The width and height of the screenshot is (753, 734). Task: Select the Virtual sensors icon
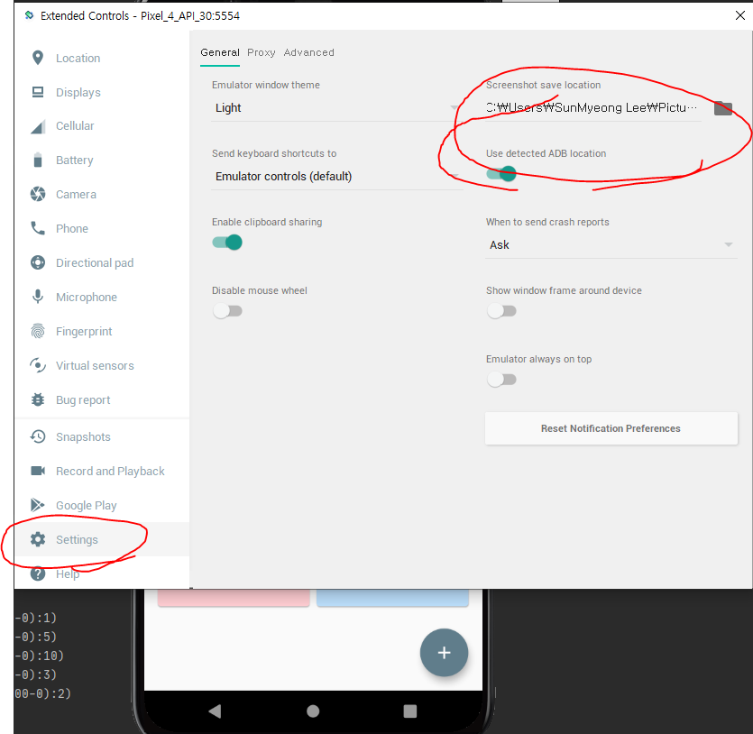(x=38, y=365)
